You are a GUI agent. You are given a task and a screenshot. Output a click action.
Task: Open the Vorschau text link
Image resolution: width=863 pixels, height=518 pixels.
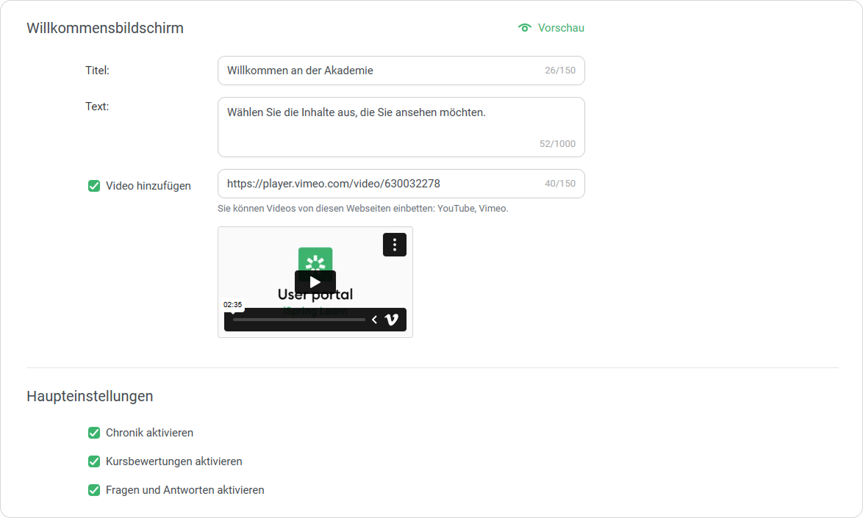561,28
